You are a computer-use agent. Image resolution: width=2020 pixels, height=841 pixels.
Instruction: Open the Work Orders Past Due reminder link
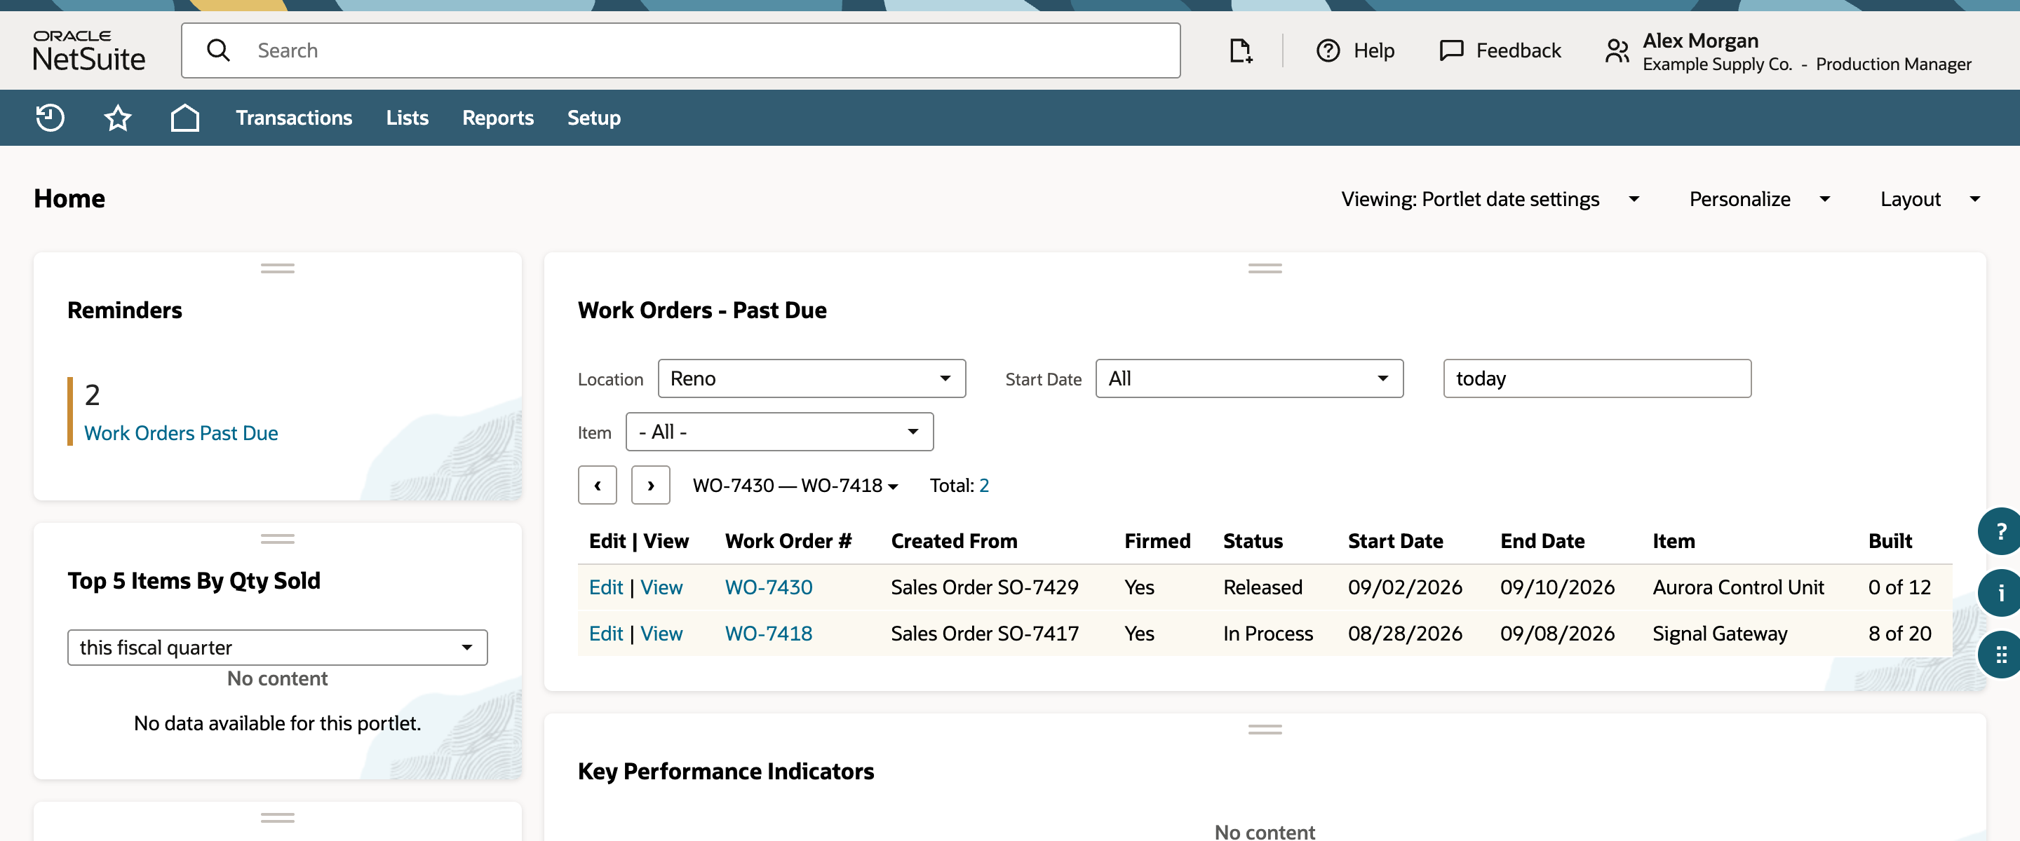(x=181, y=433)
